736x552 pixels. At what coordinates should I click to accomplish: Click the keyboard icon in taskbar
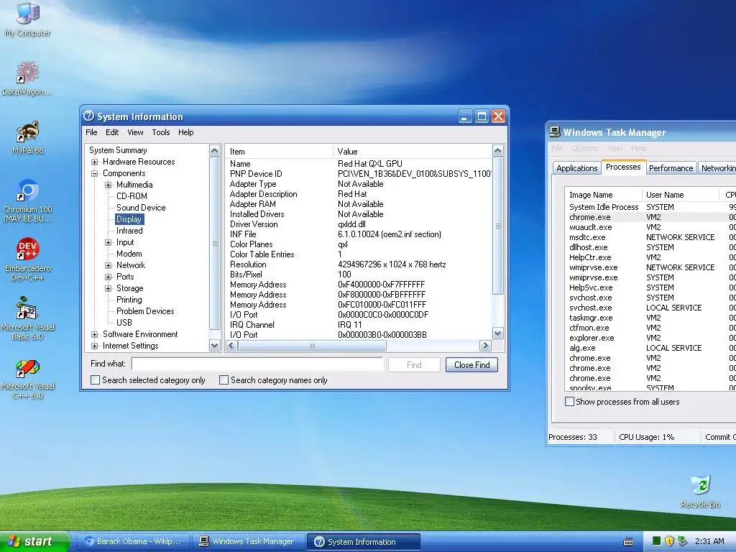point(628,542)
